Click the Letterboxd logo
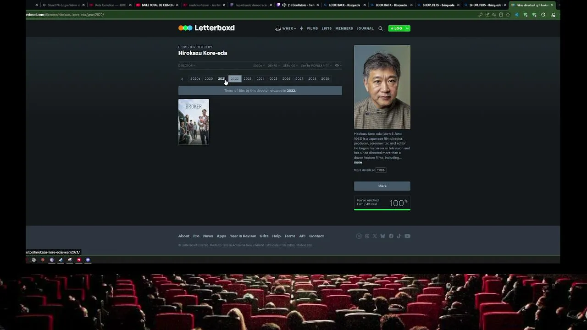Screen dimensions: 587x330 (206, 28)
